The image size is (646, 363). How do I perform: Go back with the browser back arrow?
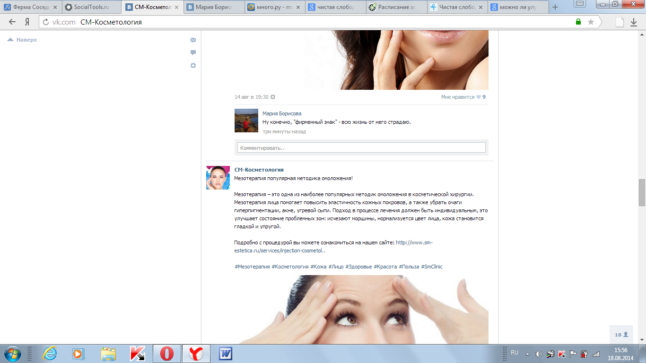(x=12, y=22)
